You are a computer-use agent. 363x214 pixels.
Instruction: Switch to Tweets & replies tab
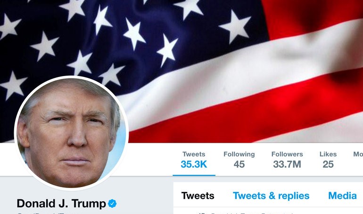tap(271, 196)
